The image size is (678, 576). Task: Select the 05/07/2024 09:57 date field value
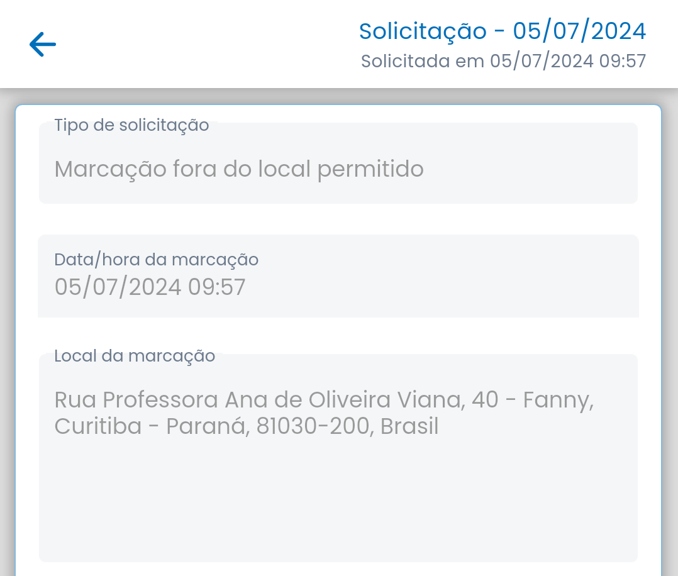click(x=150, y=287)
